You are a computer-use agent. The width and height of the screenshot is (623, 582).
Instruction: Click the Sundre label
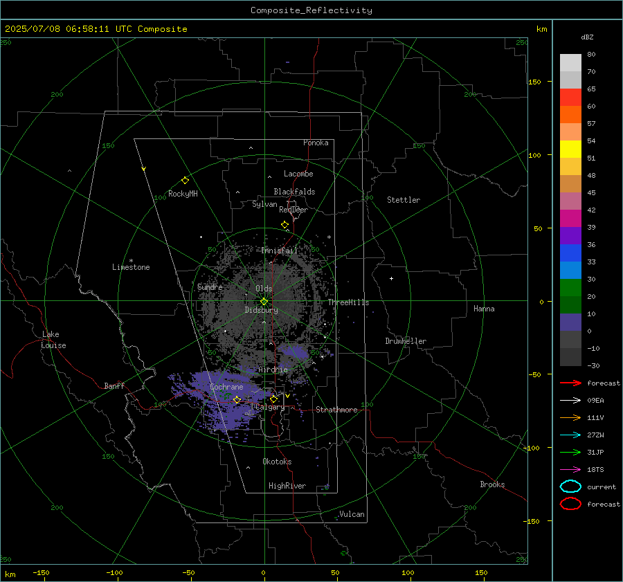[210, 287]
